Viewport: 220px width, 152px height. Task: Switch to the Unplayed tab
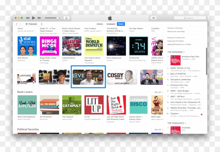click(111, 24)
